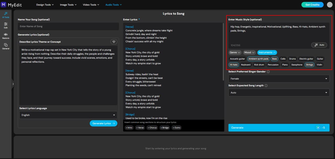Image resolution: width=335 pixels, height=159 pixels.
Task: Enable the Piano instrument tag
Action: (x=285, y=64)
